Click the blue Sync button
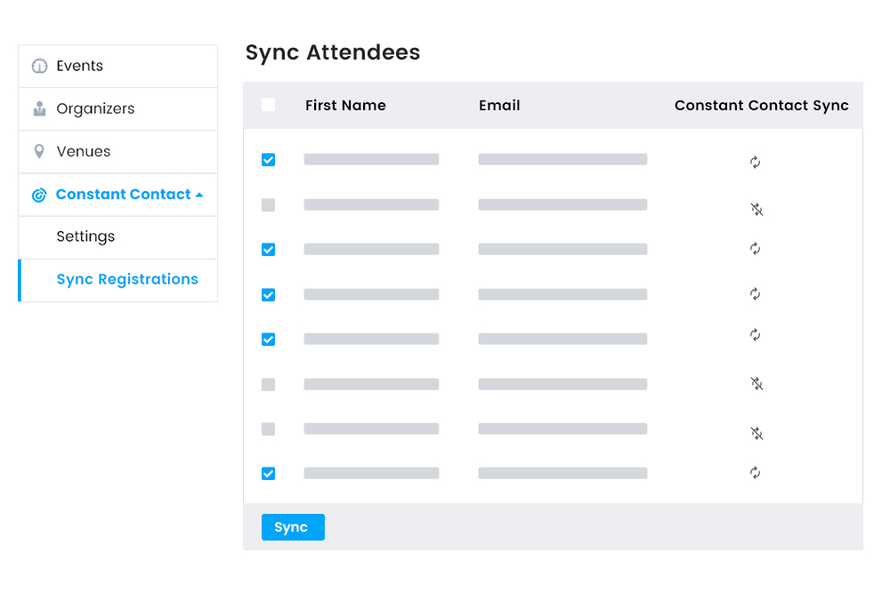The width and height of the screenshot is (890, 593). tap(293, 527)
